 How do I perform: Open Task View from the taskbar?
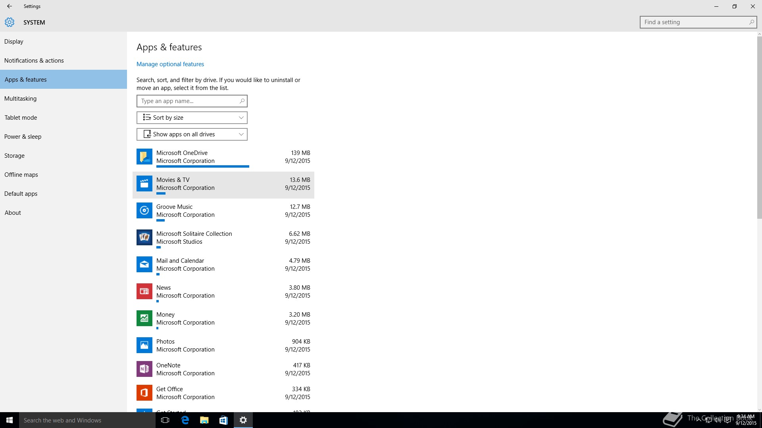click(x=165, y=420)
